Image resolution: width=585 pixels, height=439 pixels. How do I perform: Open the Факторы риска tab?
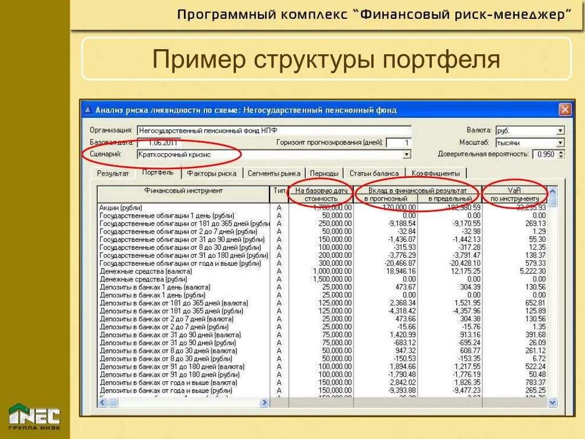(x=211, y=174)
